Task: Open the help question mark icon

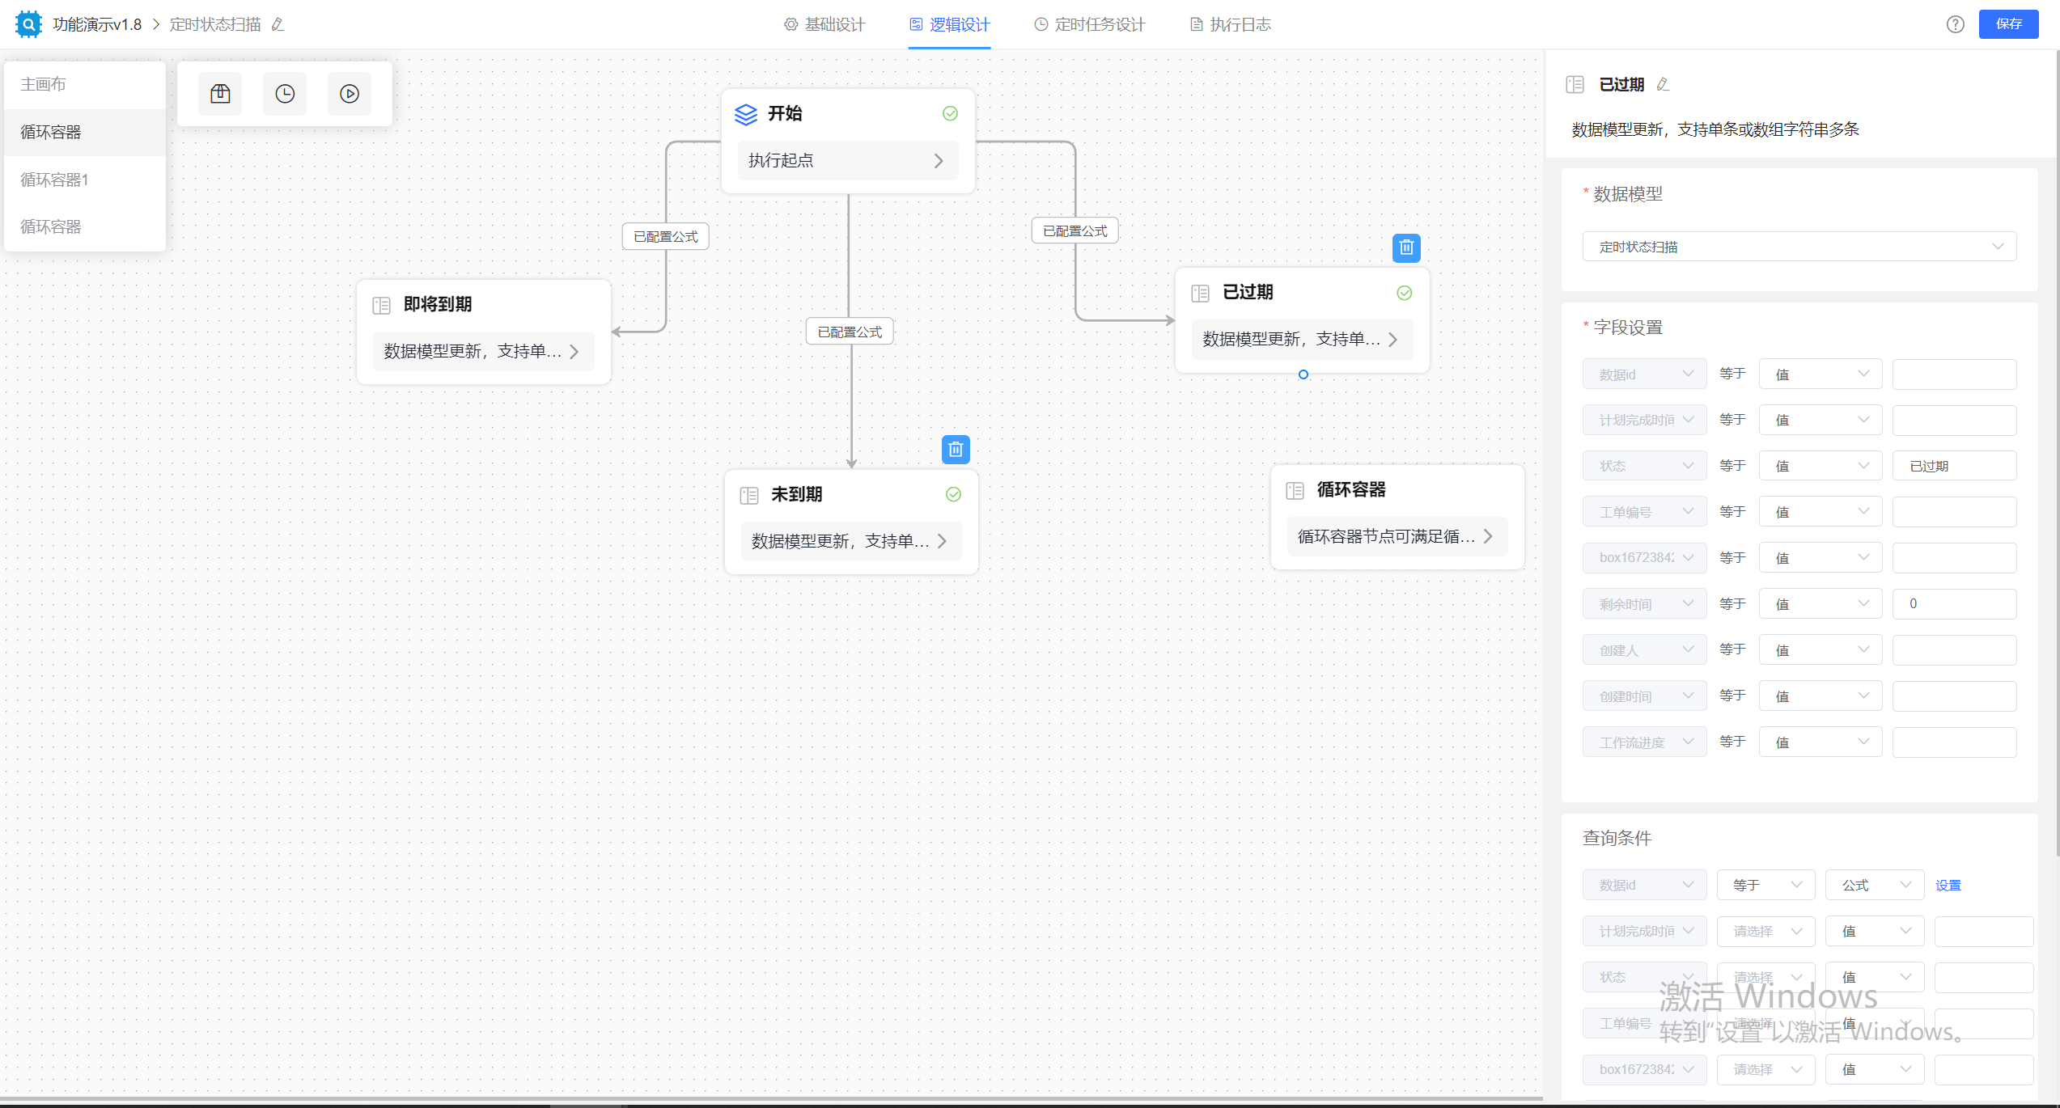Action: [x=1955, y=24]
